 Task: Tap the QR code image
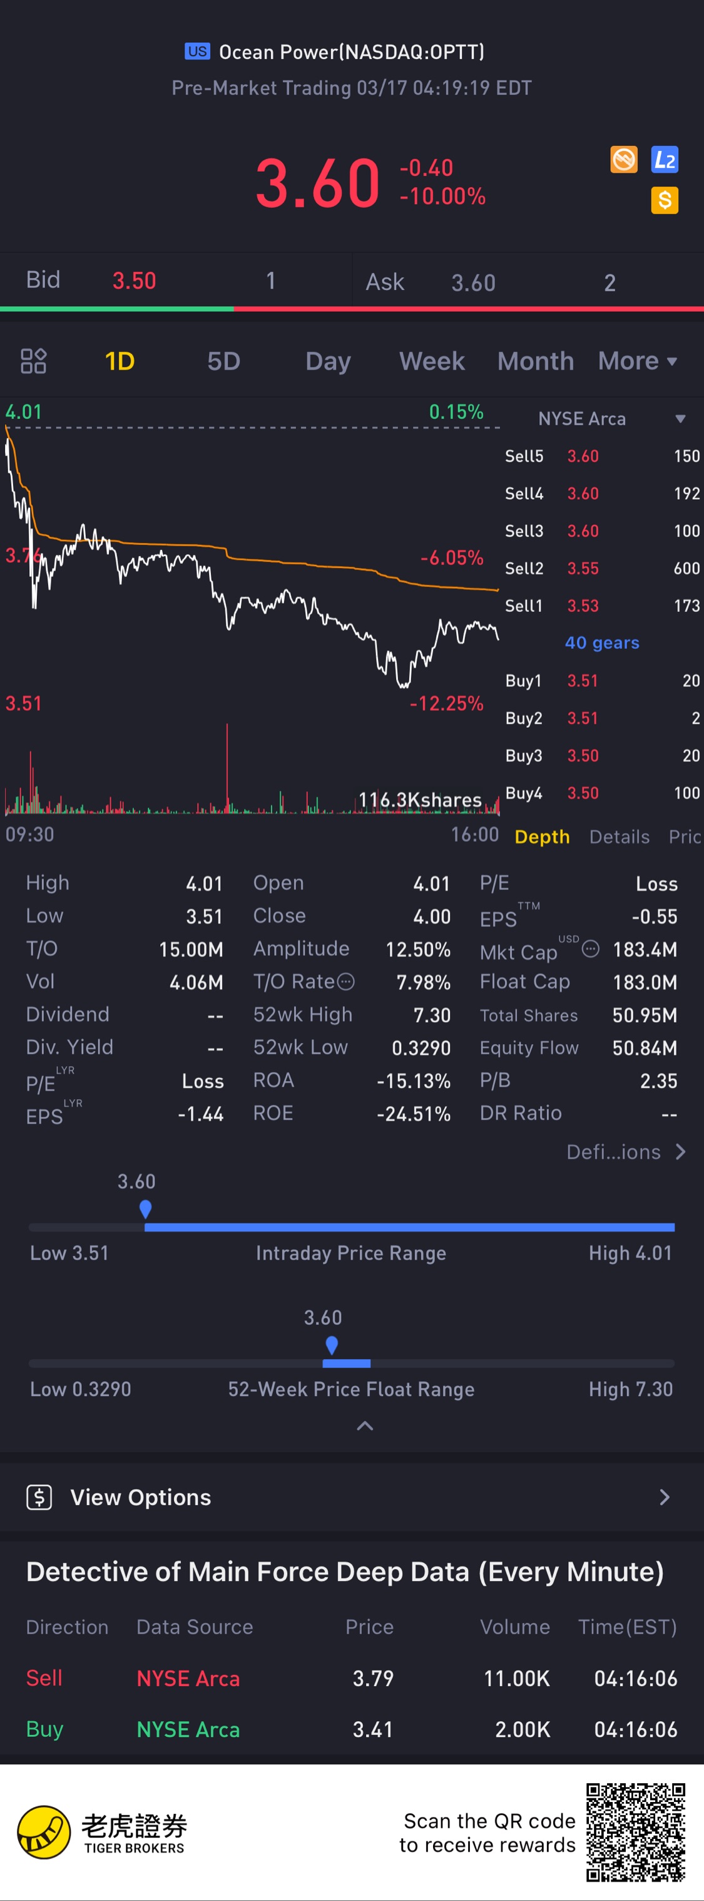point(635,1832)
